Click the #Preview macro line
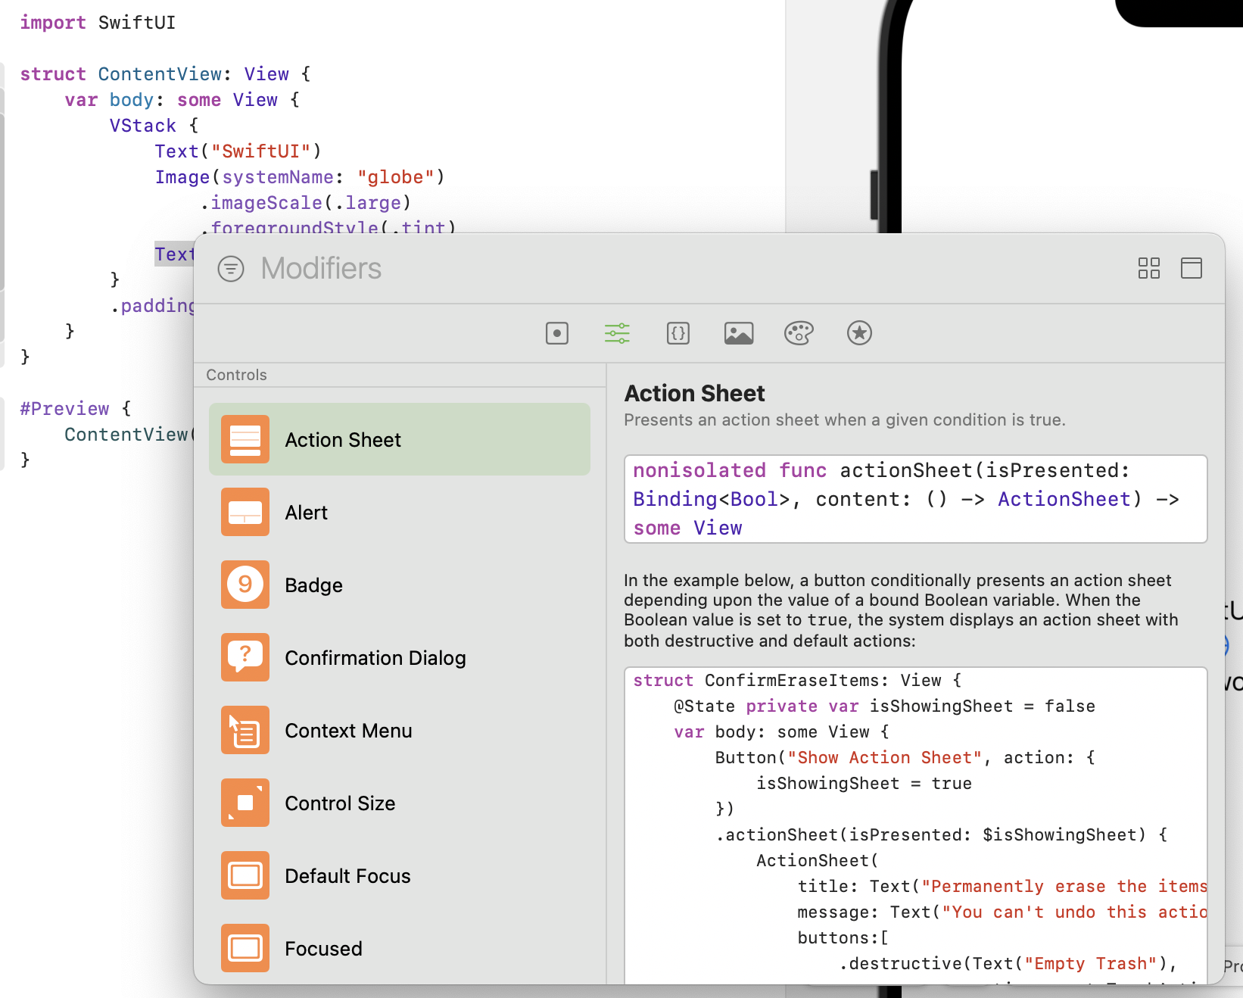Screen dimensions: 1243x998 coord(76,409)
